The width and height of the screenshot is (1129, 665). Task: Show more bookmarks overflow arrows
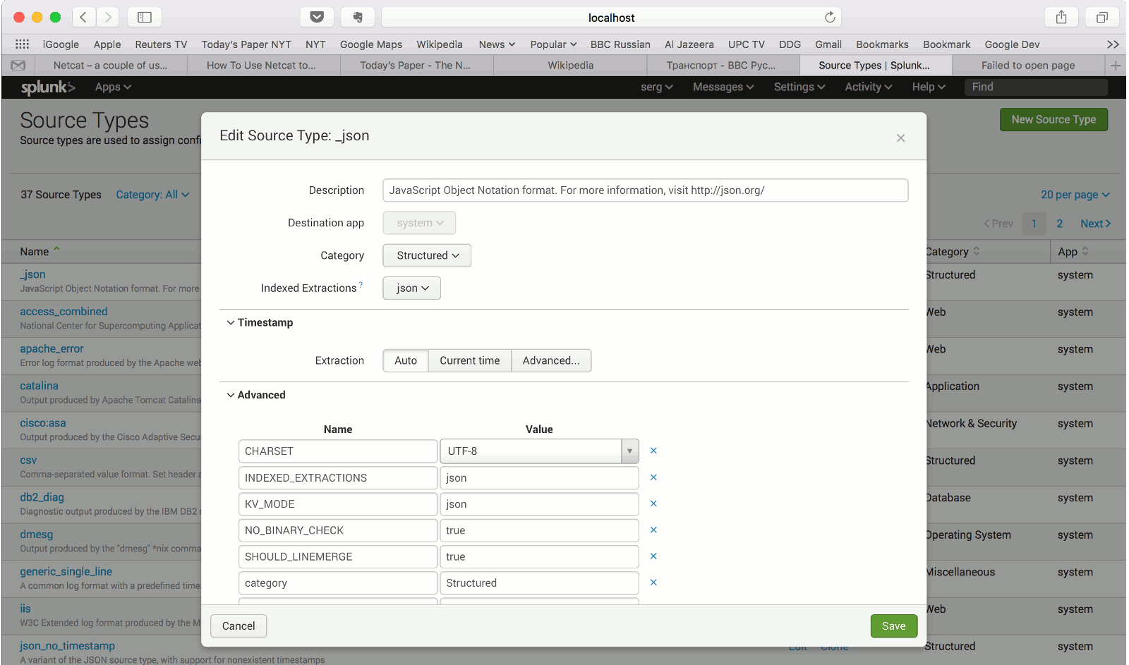click(1113, 44)
